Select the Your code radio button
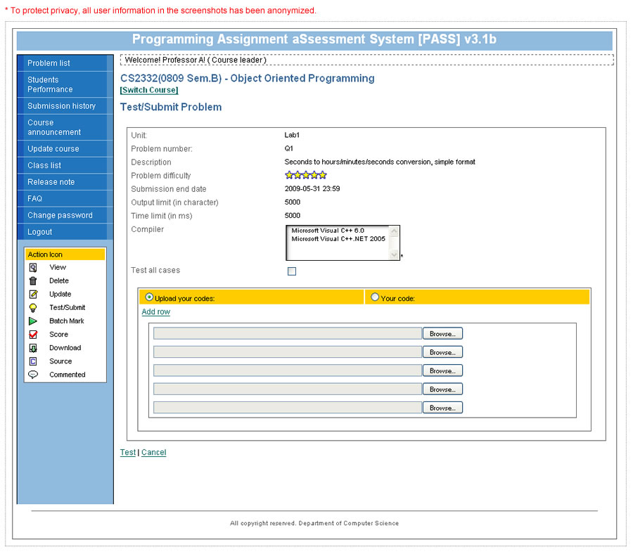The width and height of the screenshot is (633, 556). coord(374,297)
